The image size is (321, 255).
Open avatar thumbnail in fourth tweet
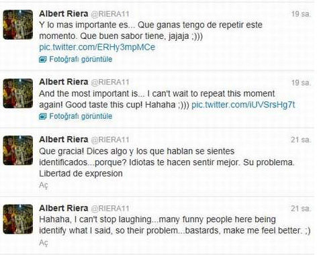tap(18, 219)
